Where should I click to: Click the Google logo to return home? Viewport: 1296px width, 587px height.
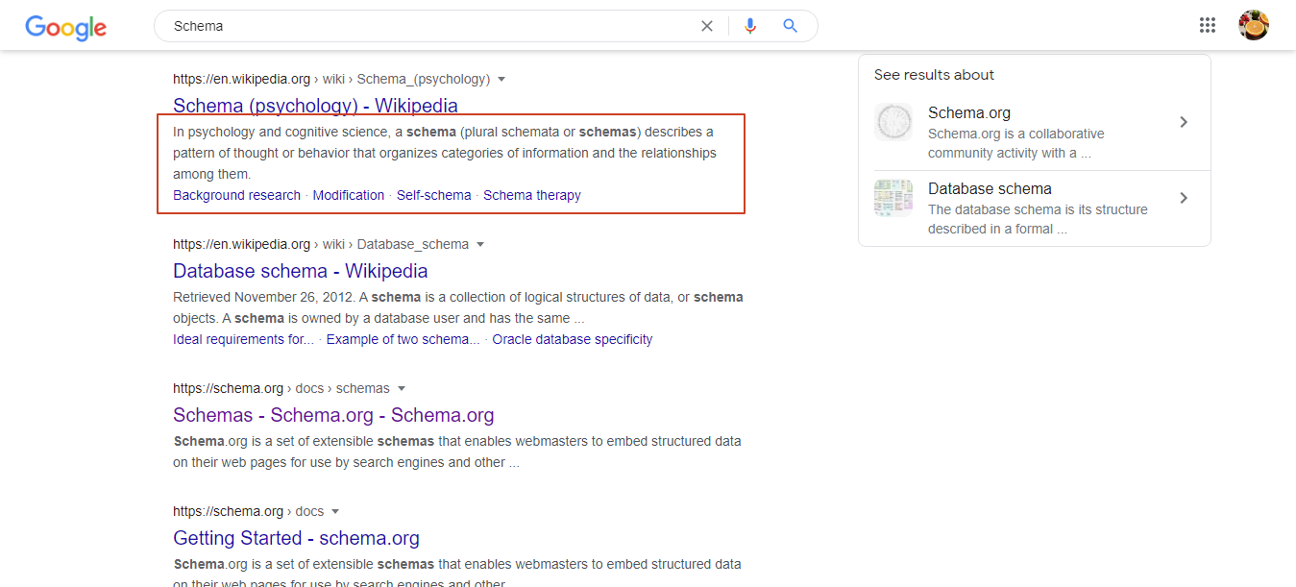tap(64, 28)
